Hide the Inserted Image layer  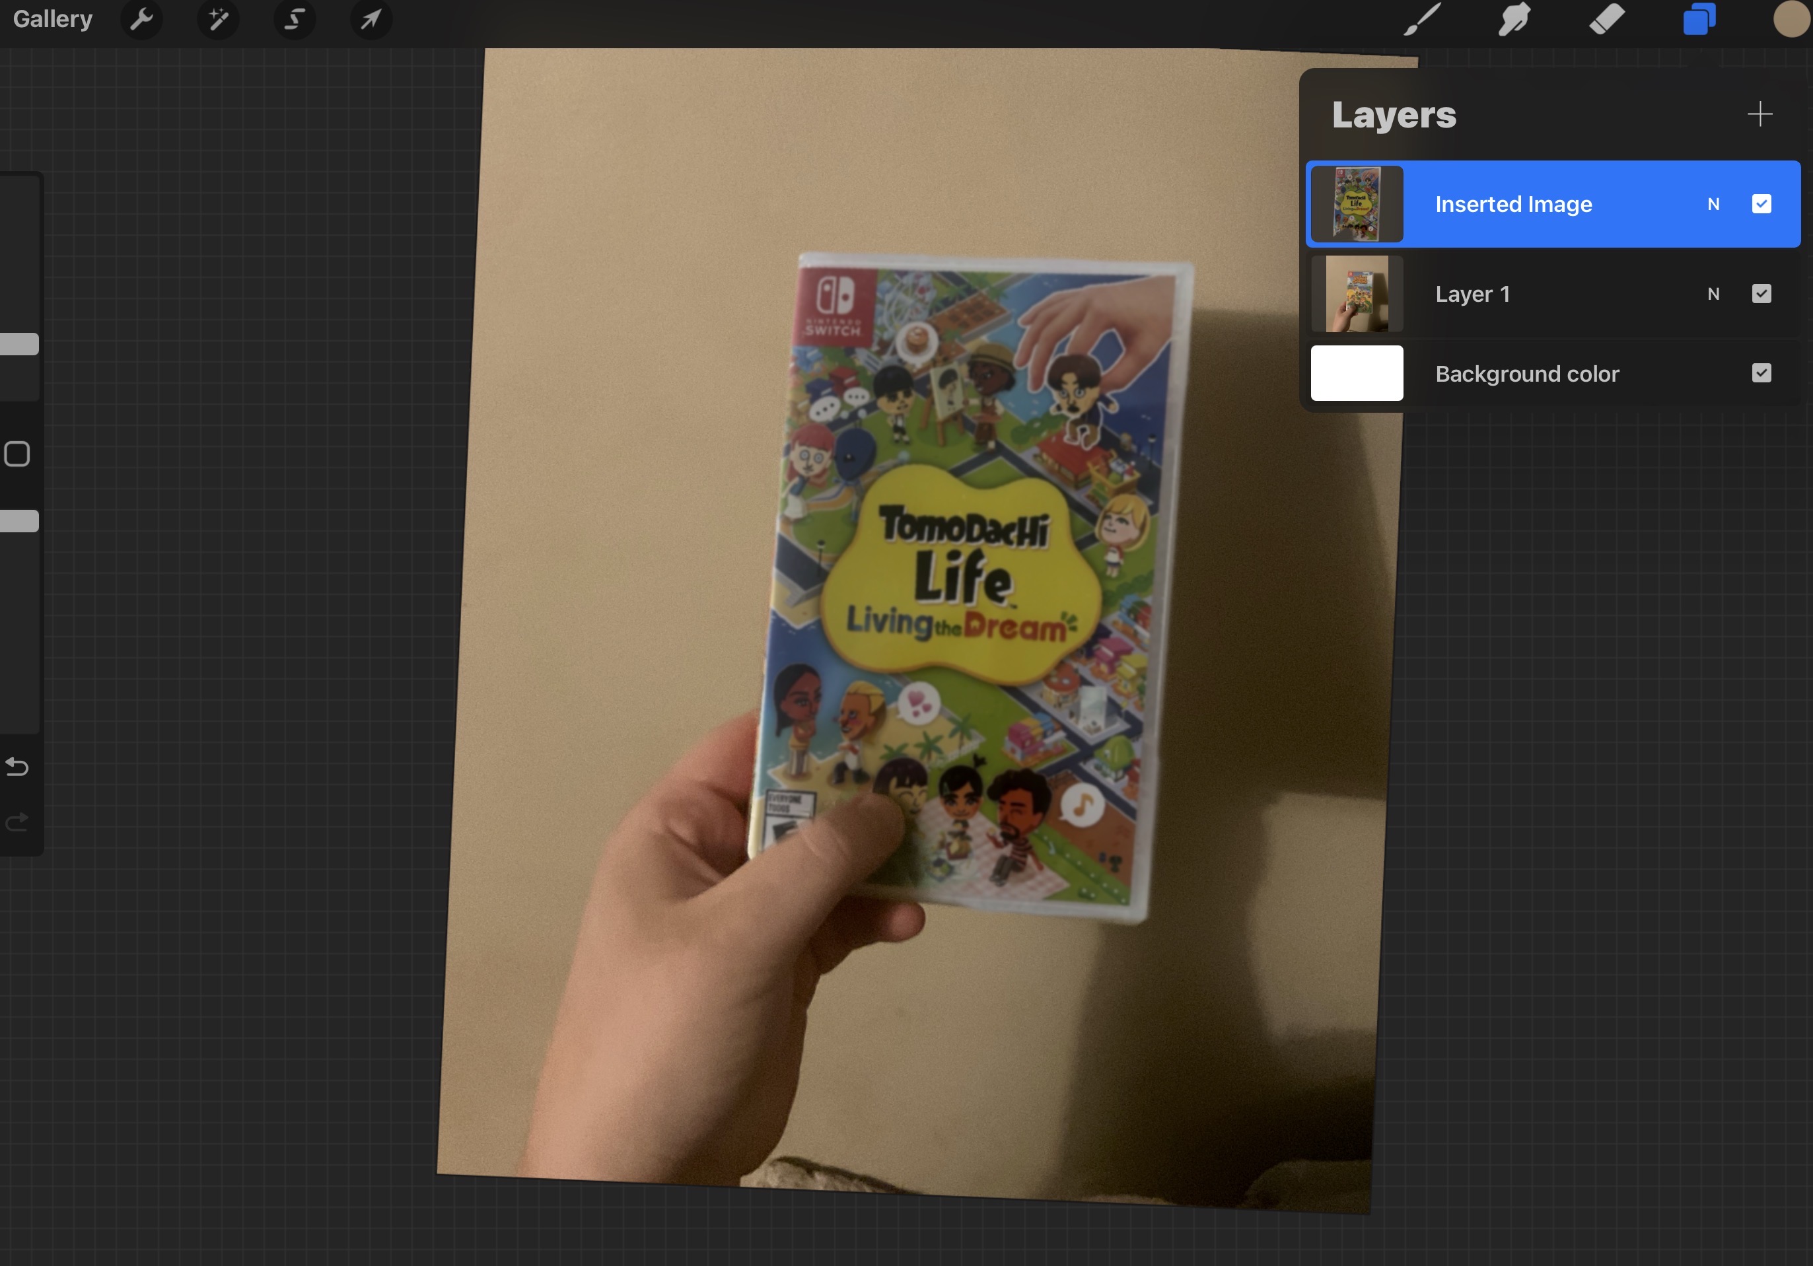click(1761, 204)
